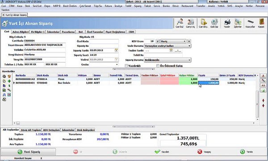Open the İşlemler toolbar icon
The width and height of the screenshot is (268, 161).
(x=238, y=23)
